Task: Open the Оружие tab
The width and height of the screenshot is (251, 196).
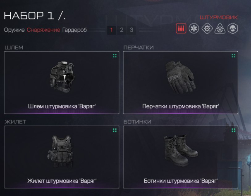Action: (14, 30)
